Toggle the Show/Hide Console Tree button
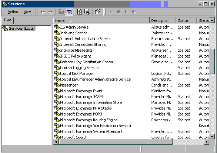217x153 pixels. (x=69, y=12)
